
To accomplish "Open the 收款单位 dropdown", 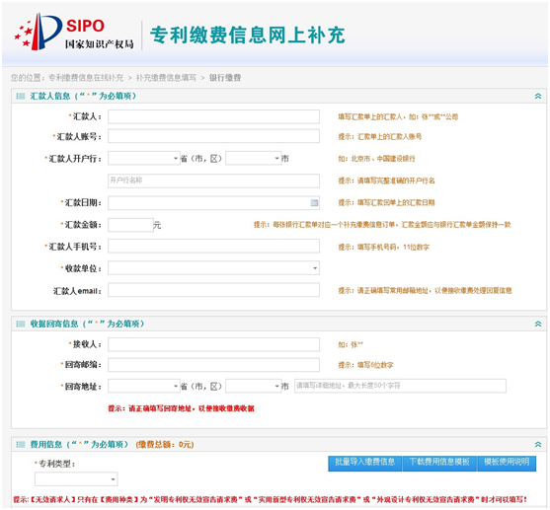I will point(213,268).
